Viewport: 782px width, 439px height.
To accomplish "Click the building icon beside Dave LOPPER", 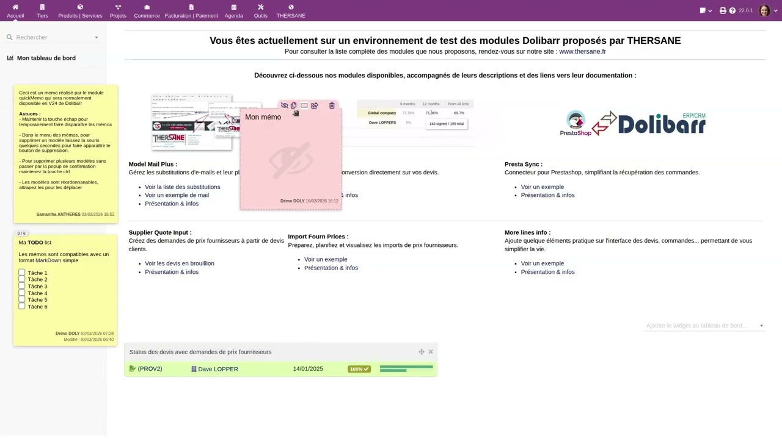I will (194, 369).
